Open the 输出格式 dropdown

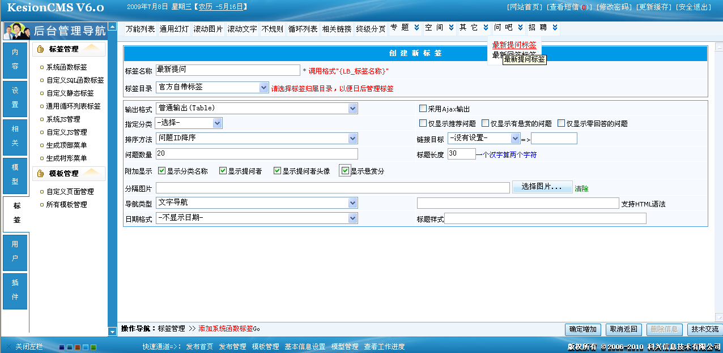pos(352,108)
